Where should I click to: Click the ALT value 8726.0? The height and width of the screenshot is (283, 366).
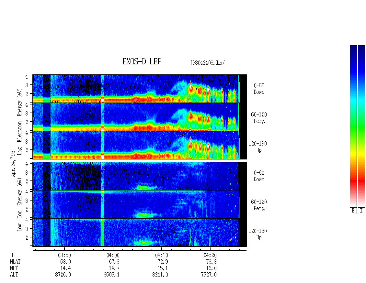click(x=63, y=275)
